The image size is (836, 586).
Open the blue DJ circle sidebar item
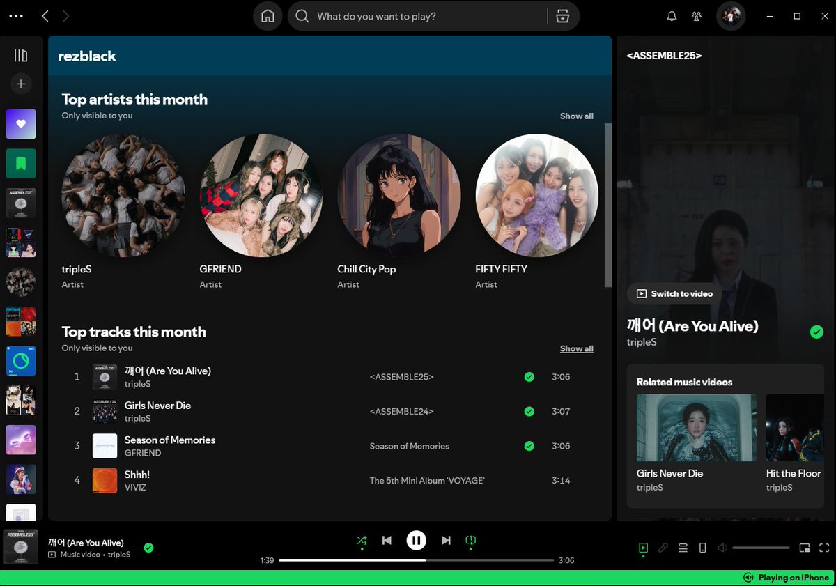(21, 361)
